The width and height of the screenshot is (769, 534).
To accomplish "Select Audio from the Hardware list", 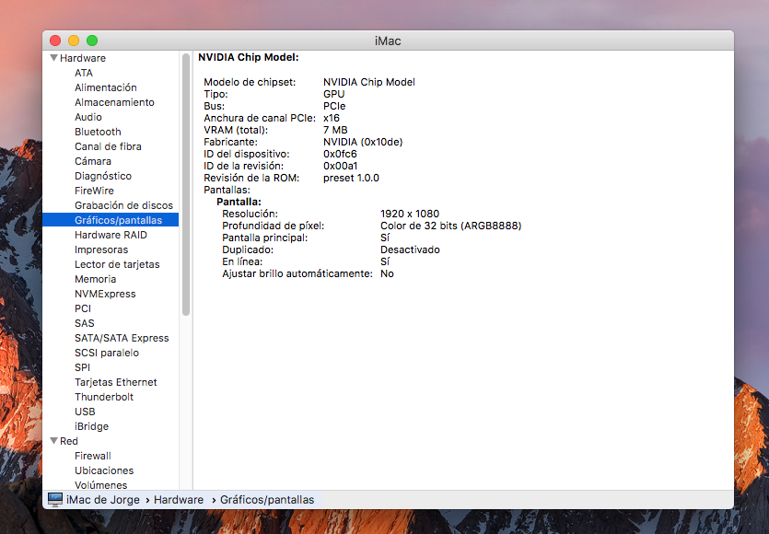I will [x=88, y=117].
